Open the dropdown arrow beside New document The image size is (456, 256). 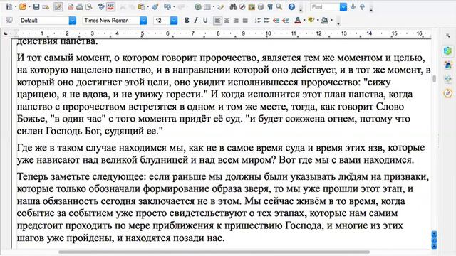click(x=16, y=6)
